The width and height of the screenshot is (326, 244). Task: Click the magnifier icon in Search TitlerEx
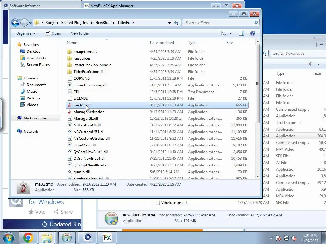256,23
